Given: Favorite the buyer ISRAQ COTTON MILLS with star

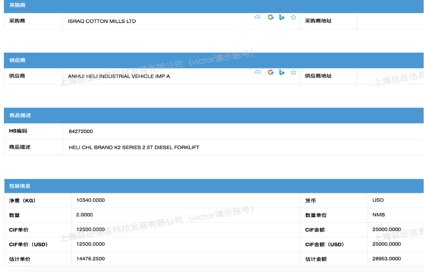Looking at the screenshot, I should 293,17.
